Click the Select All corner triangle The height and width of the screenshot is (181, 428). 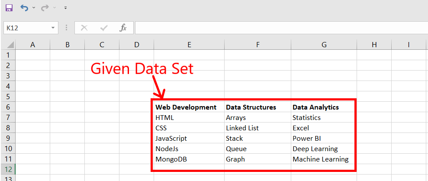(x=10, y=45)
